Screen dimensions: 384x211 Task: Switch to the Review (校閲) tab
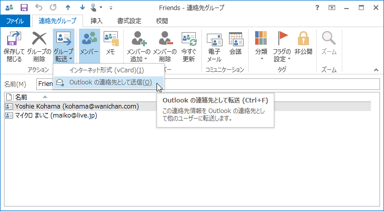[x=162, y=21]
